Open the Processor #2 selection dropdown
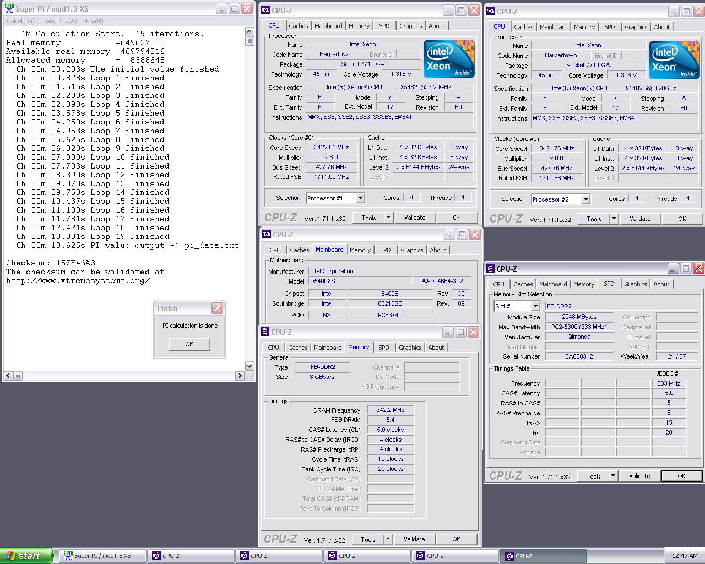This screenshot has width=705, height=564. [585, 199]
